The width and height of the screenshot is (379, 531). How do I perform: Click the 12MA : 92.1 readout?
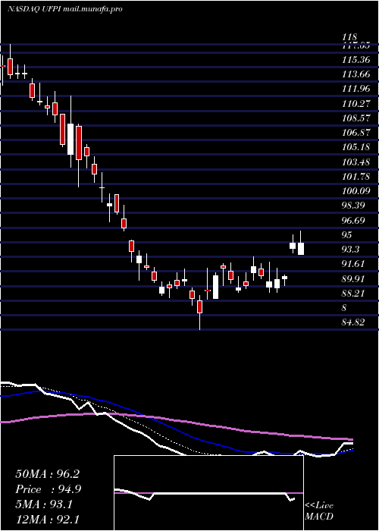pos(47,519)
